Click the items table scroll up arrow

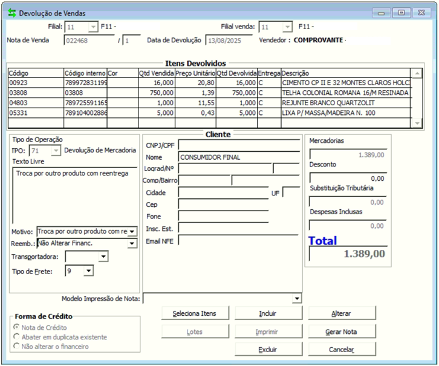point(417,73)
